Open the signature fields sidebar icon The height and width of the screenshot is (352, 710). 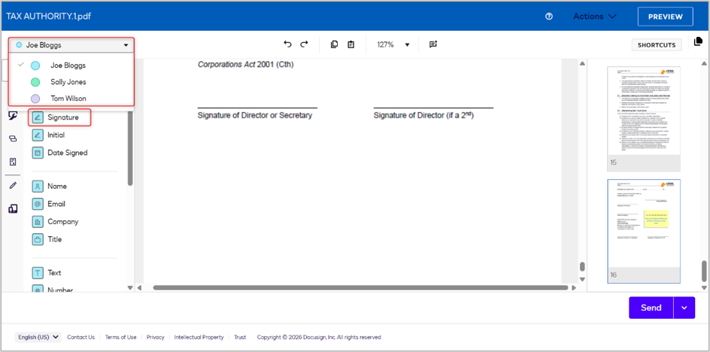point(13,117)
